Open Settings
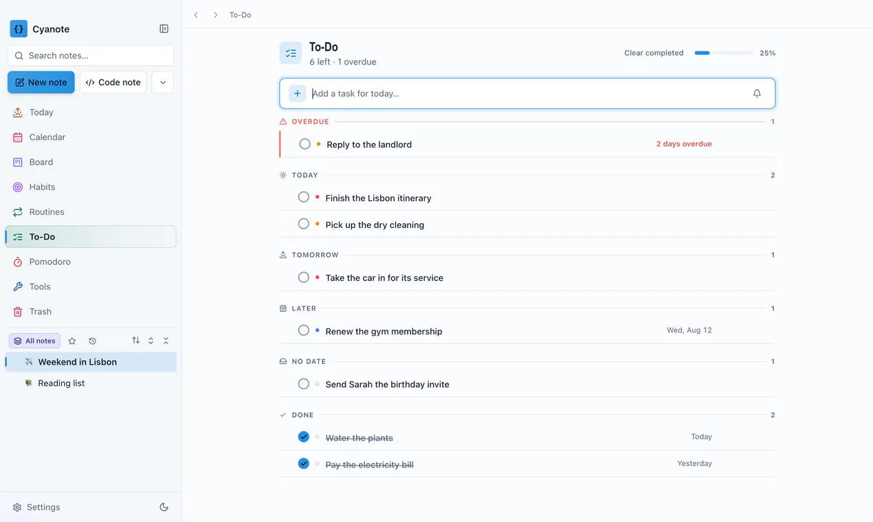The height and width of the screenshot is (522, 873). pyautogui.click(x=36, y=507)
